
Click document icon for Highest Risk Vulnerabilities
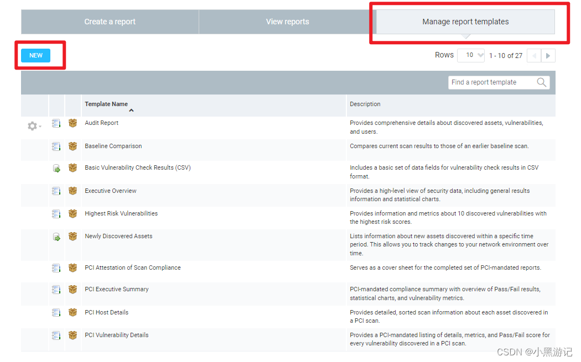click(x=56, y=214)
